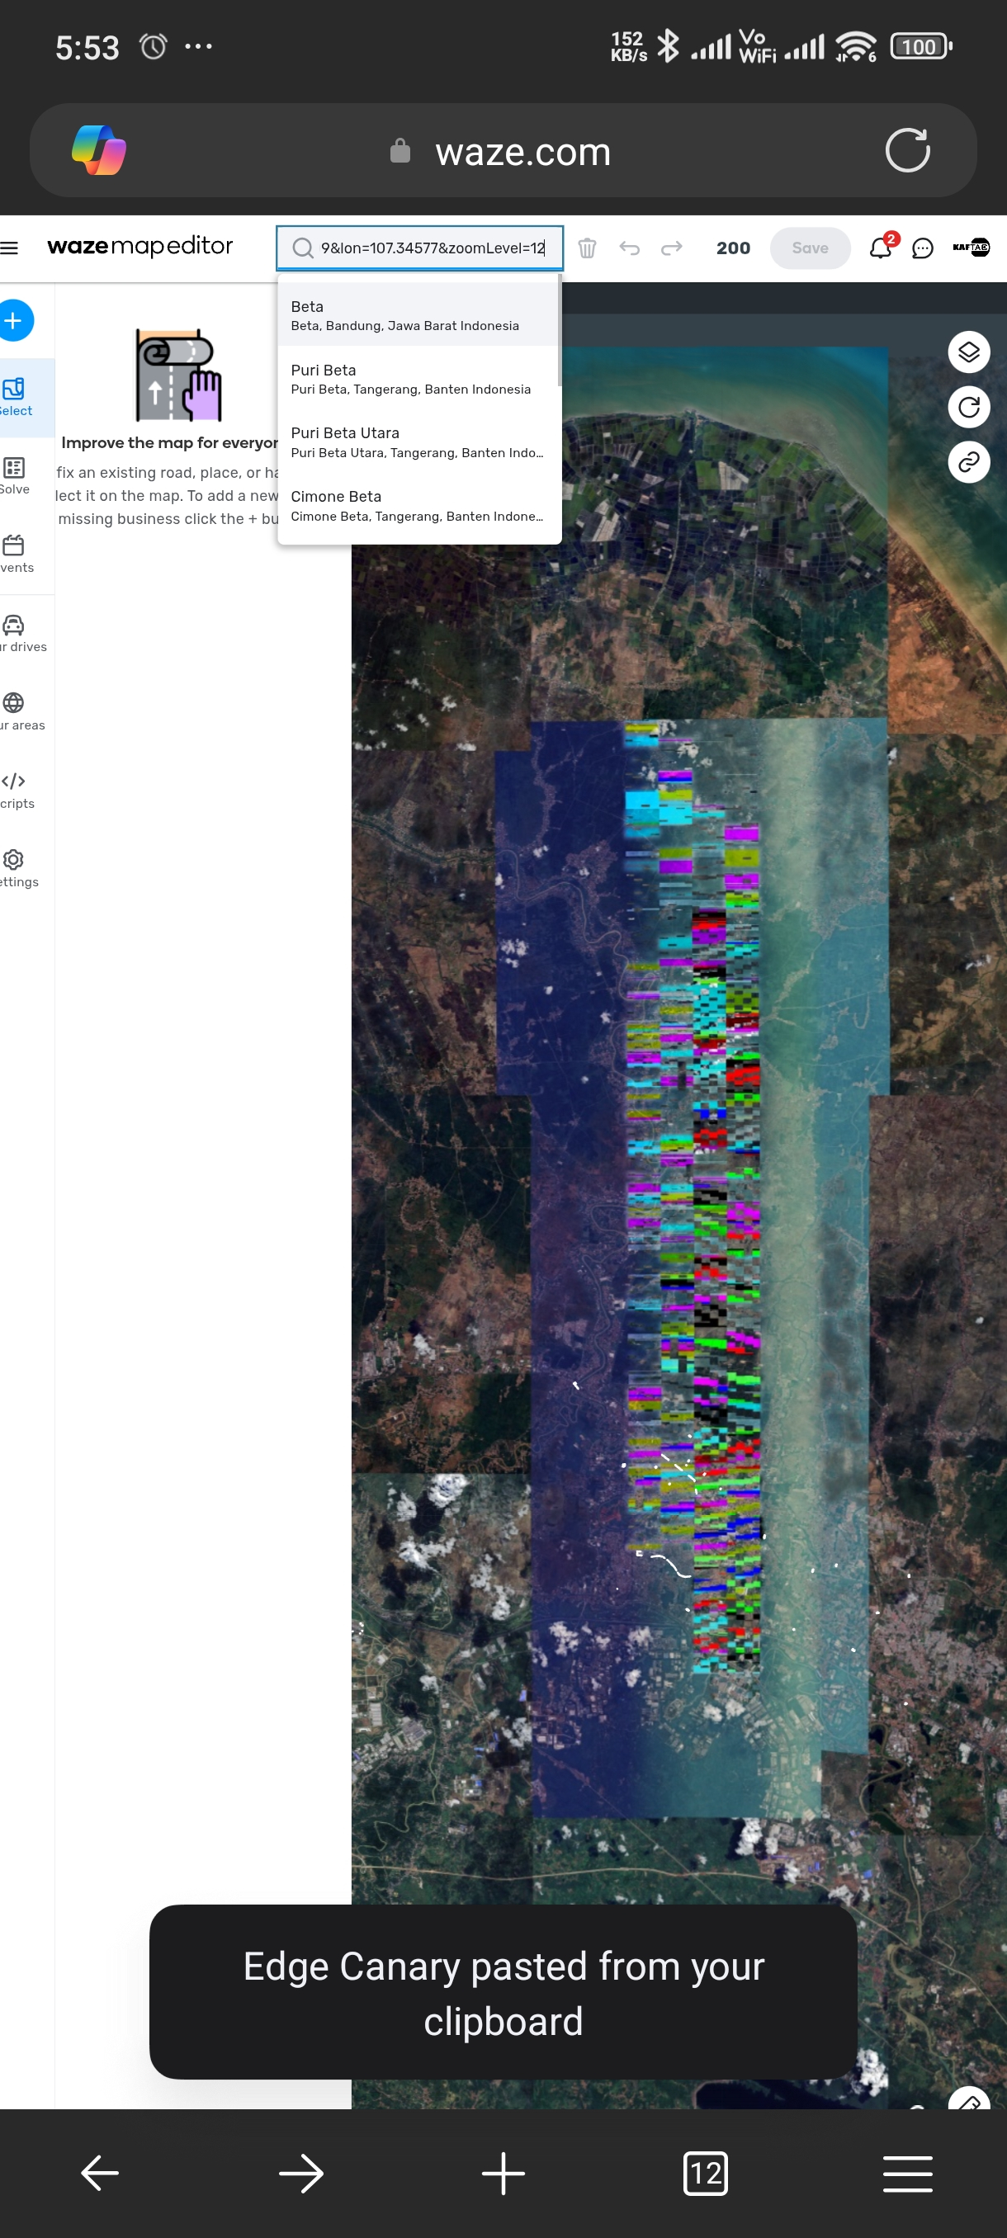Open the Scripts sidebar tab
Image resolution: width=1007 pixels, height=2238 pixels.
[x=15, y=790]
